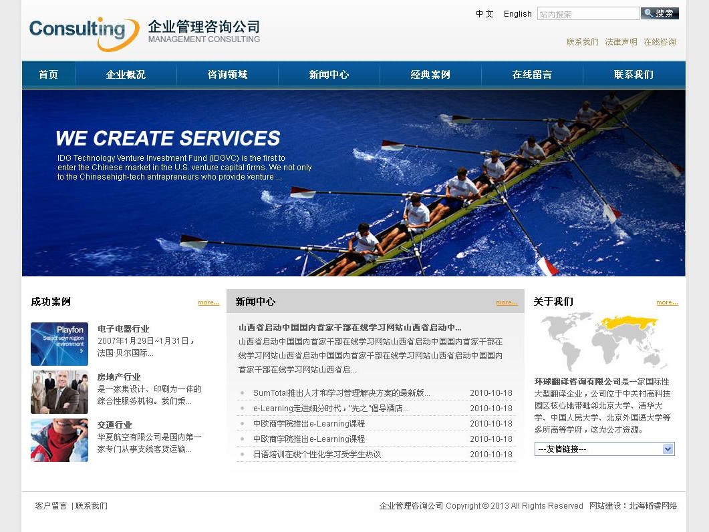Click the Consulting company logo
Viewport: 709px width, 532px height.
click(x=84, y=32)
